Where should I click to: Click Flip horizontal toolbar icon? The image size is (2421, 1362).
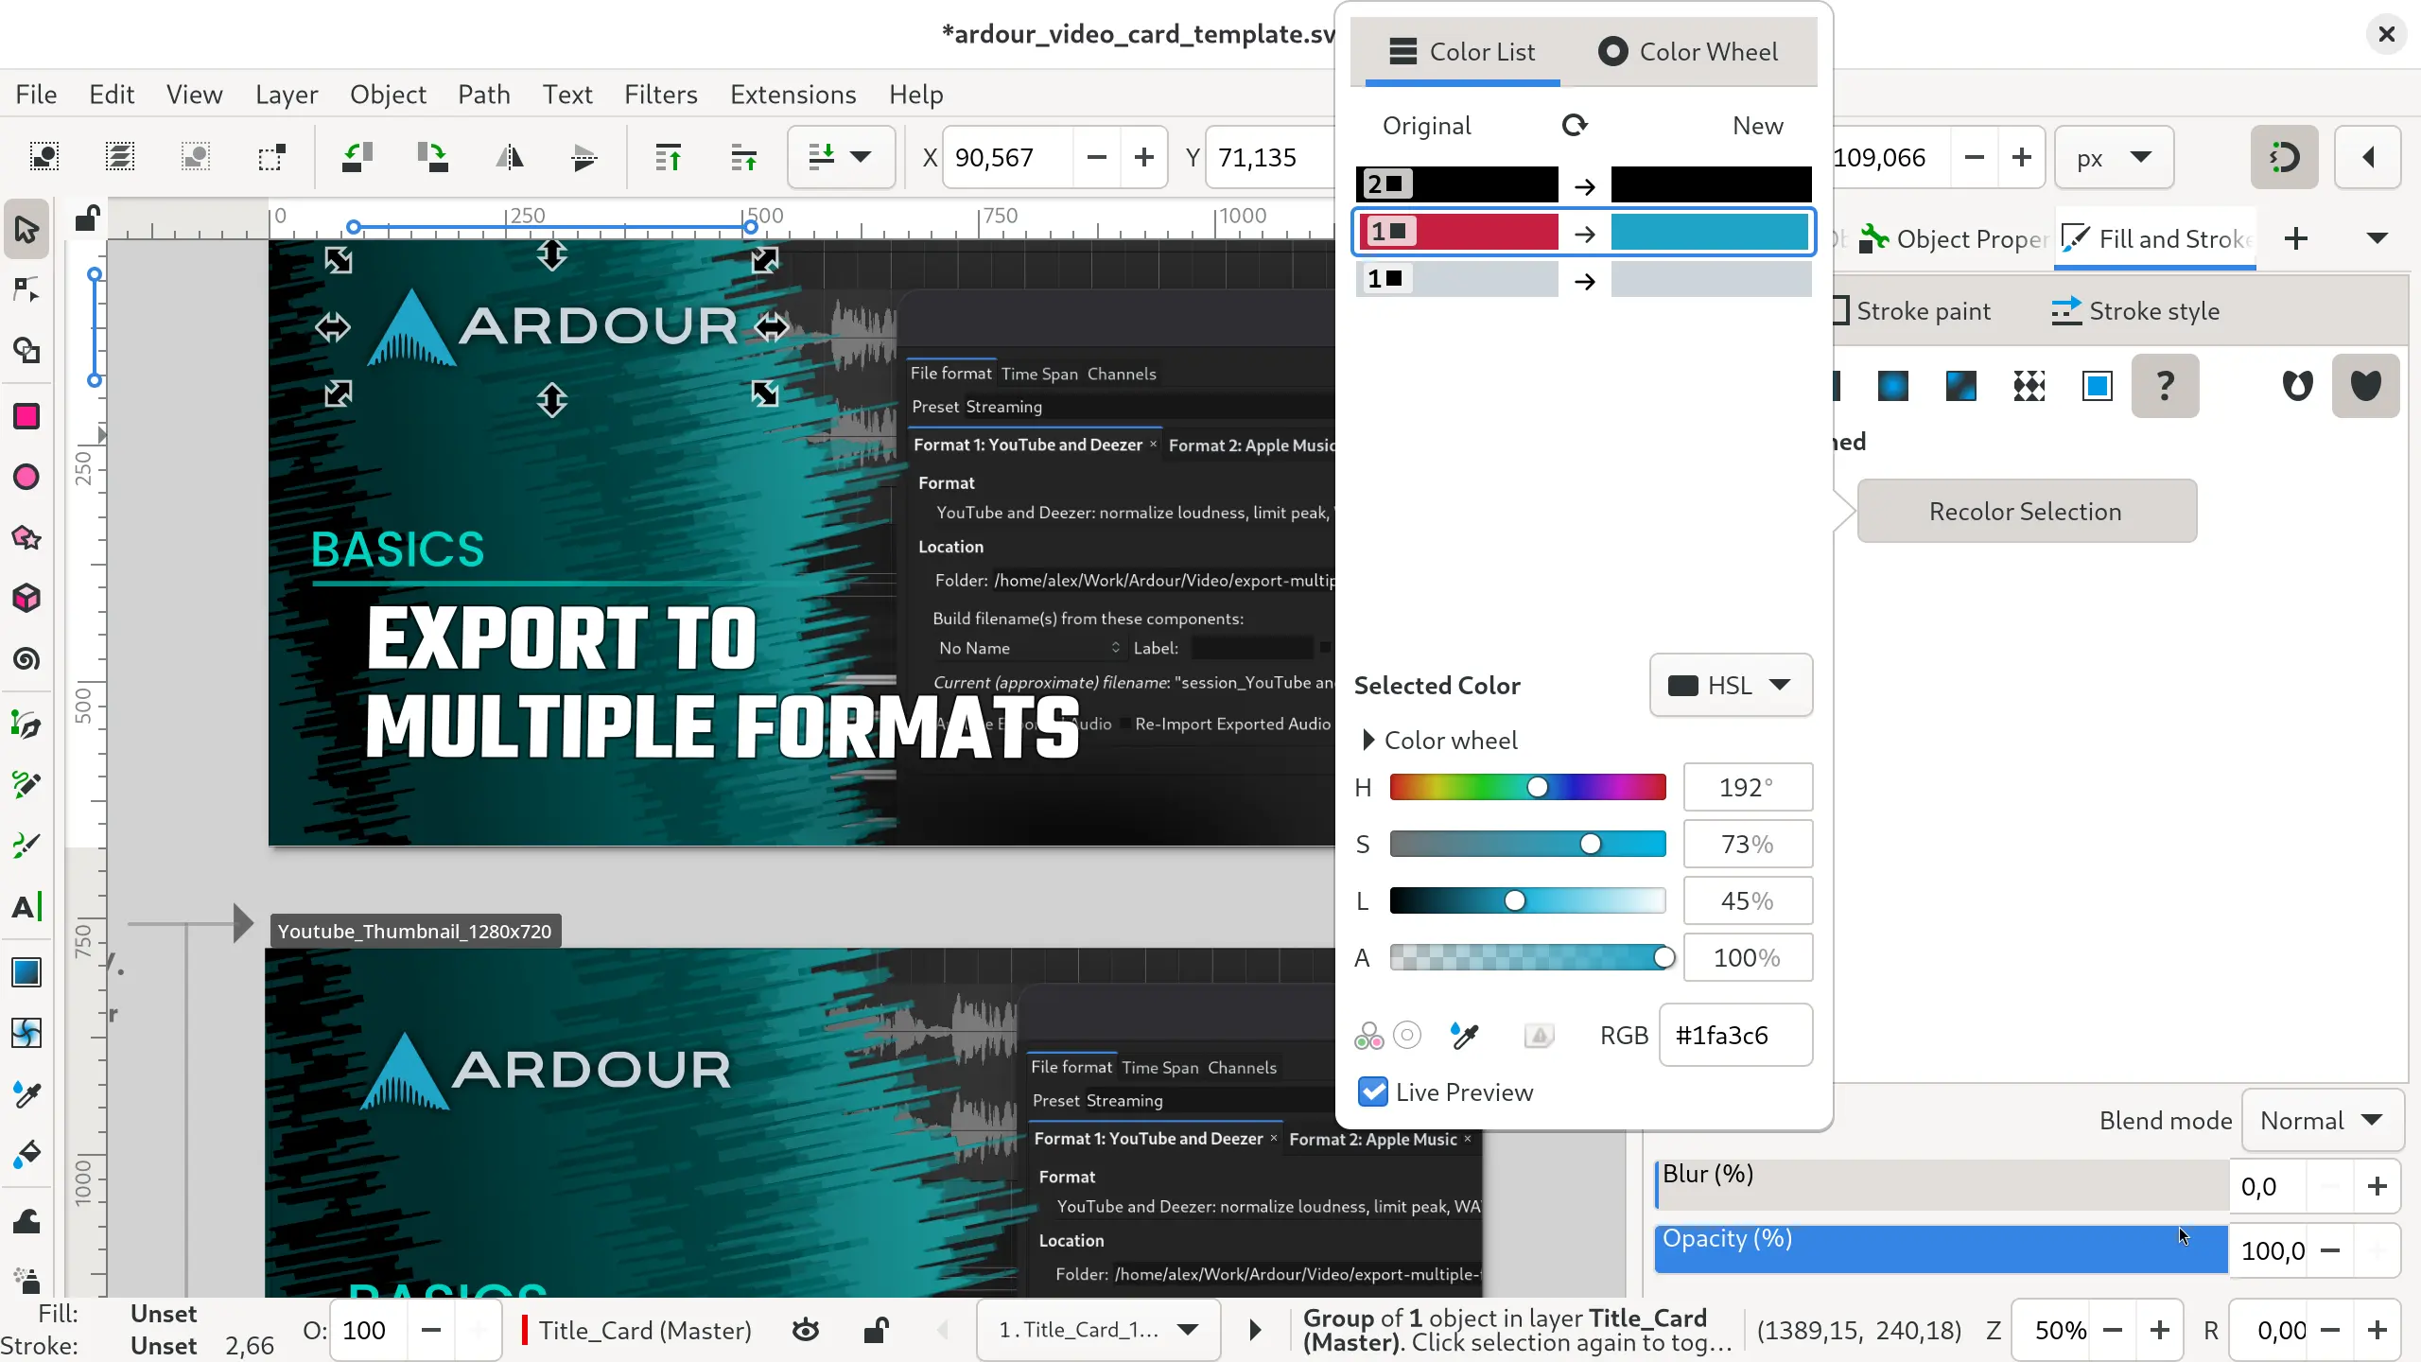coord(510,157)
